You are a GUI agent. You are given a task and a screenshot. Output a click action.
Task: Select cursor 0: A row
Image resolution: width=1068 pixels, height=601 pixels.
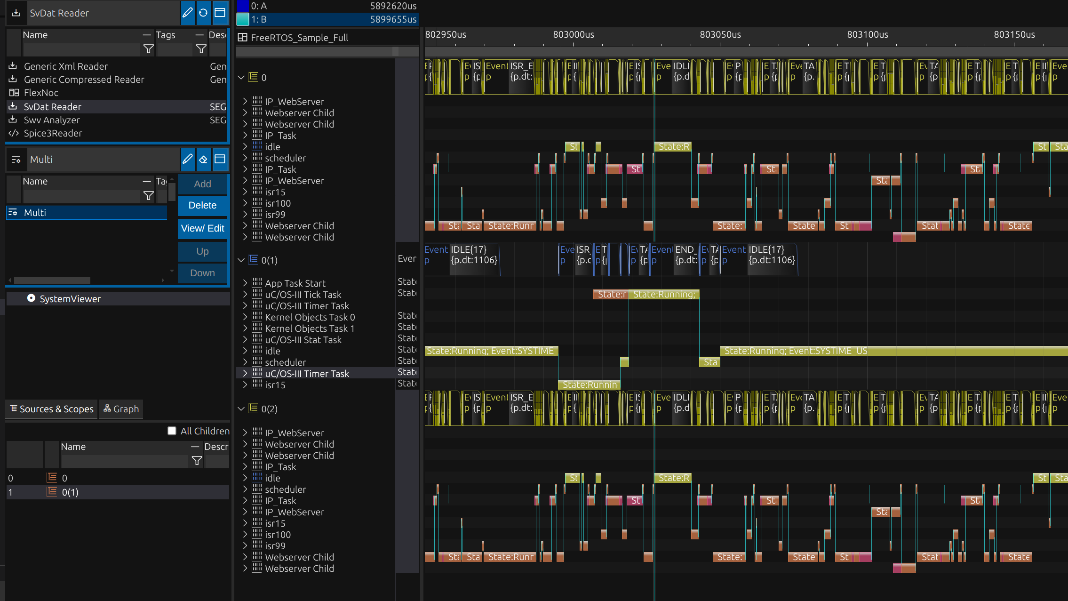[x=327, y=6]
